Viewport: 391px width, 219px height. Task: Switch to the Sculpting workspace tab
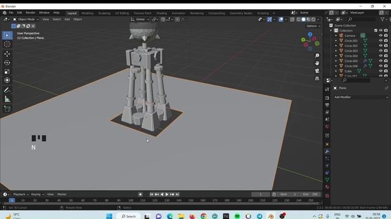coord(104,13)
